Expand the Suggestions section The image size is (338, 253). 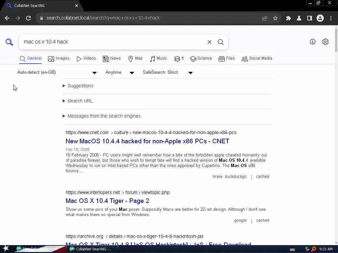click(78, 86)
